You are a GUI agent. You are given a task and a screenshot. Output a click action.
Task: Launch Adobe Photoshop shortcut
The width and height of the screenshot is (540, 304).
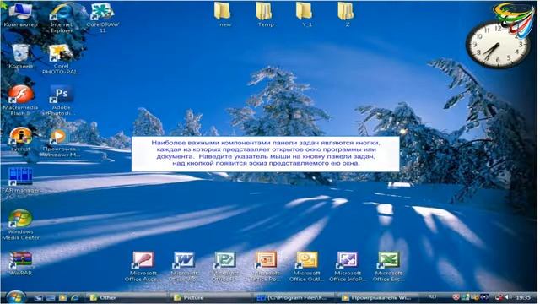[62, 100]
